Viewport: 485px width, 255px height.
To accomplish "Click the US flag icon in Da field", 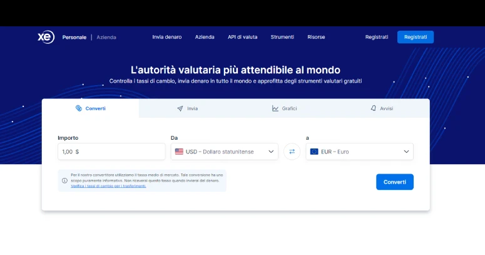I will [x=179, y=152].
